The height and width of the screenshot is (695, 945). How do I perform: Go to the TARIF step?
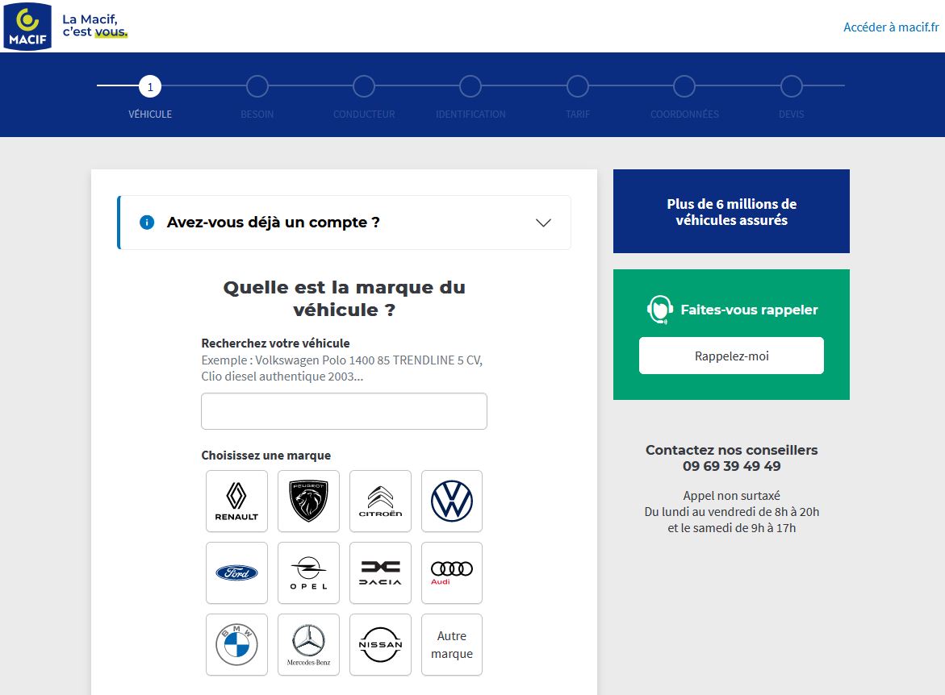coord(578,86)
